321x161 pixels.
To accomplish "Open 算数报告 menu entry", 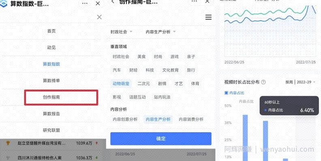I will [x=51, y=114].
